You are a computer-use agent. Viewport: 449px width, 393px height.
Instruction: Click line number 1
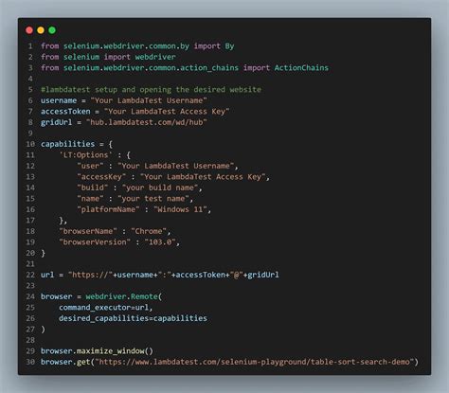click(x=30, y=46)
